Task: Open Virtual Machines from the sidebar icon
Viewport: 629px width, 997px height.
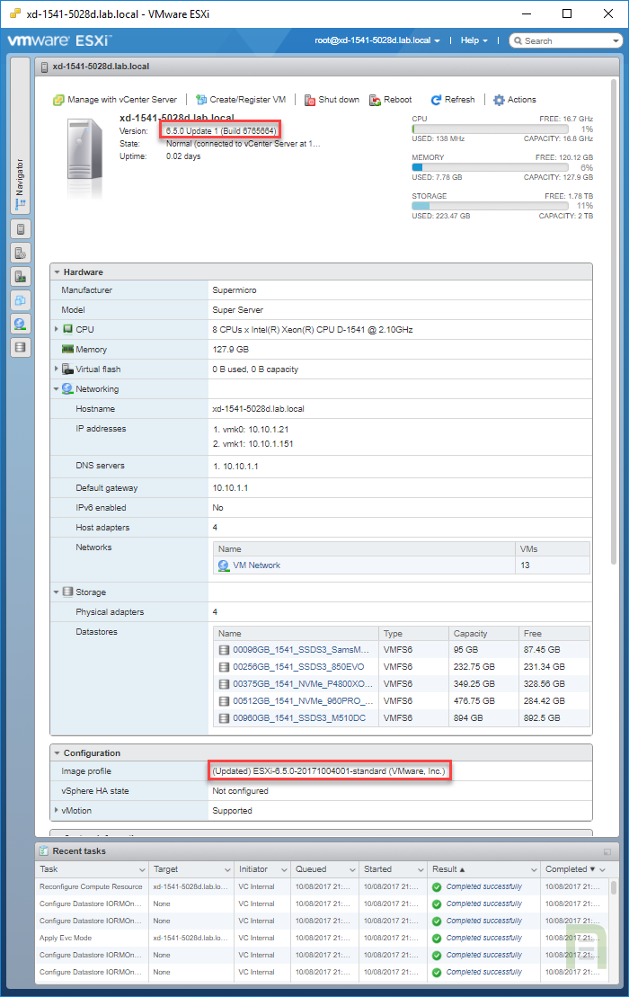Action: (21, 299)
